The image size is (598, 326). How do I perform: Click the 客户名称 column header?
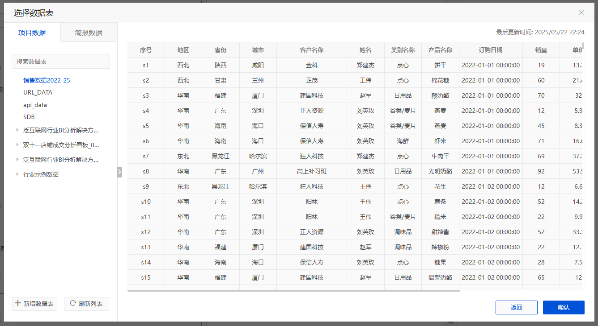[x=312, y=50]
